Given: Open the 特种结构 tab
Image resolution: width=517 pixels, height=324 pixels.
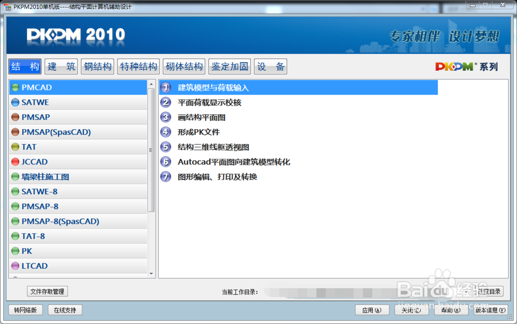Looking at the screenshot, I should click(139, 67).
